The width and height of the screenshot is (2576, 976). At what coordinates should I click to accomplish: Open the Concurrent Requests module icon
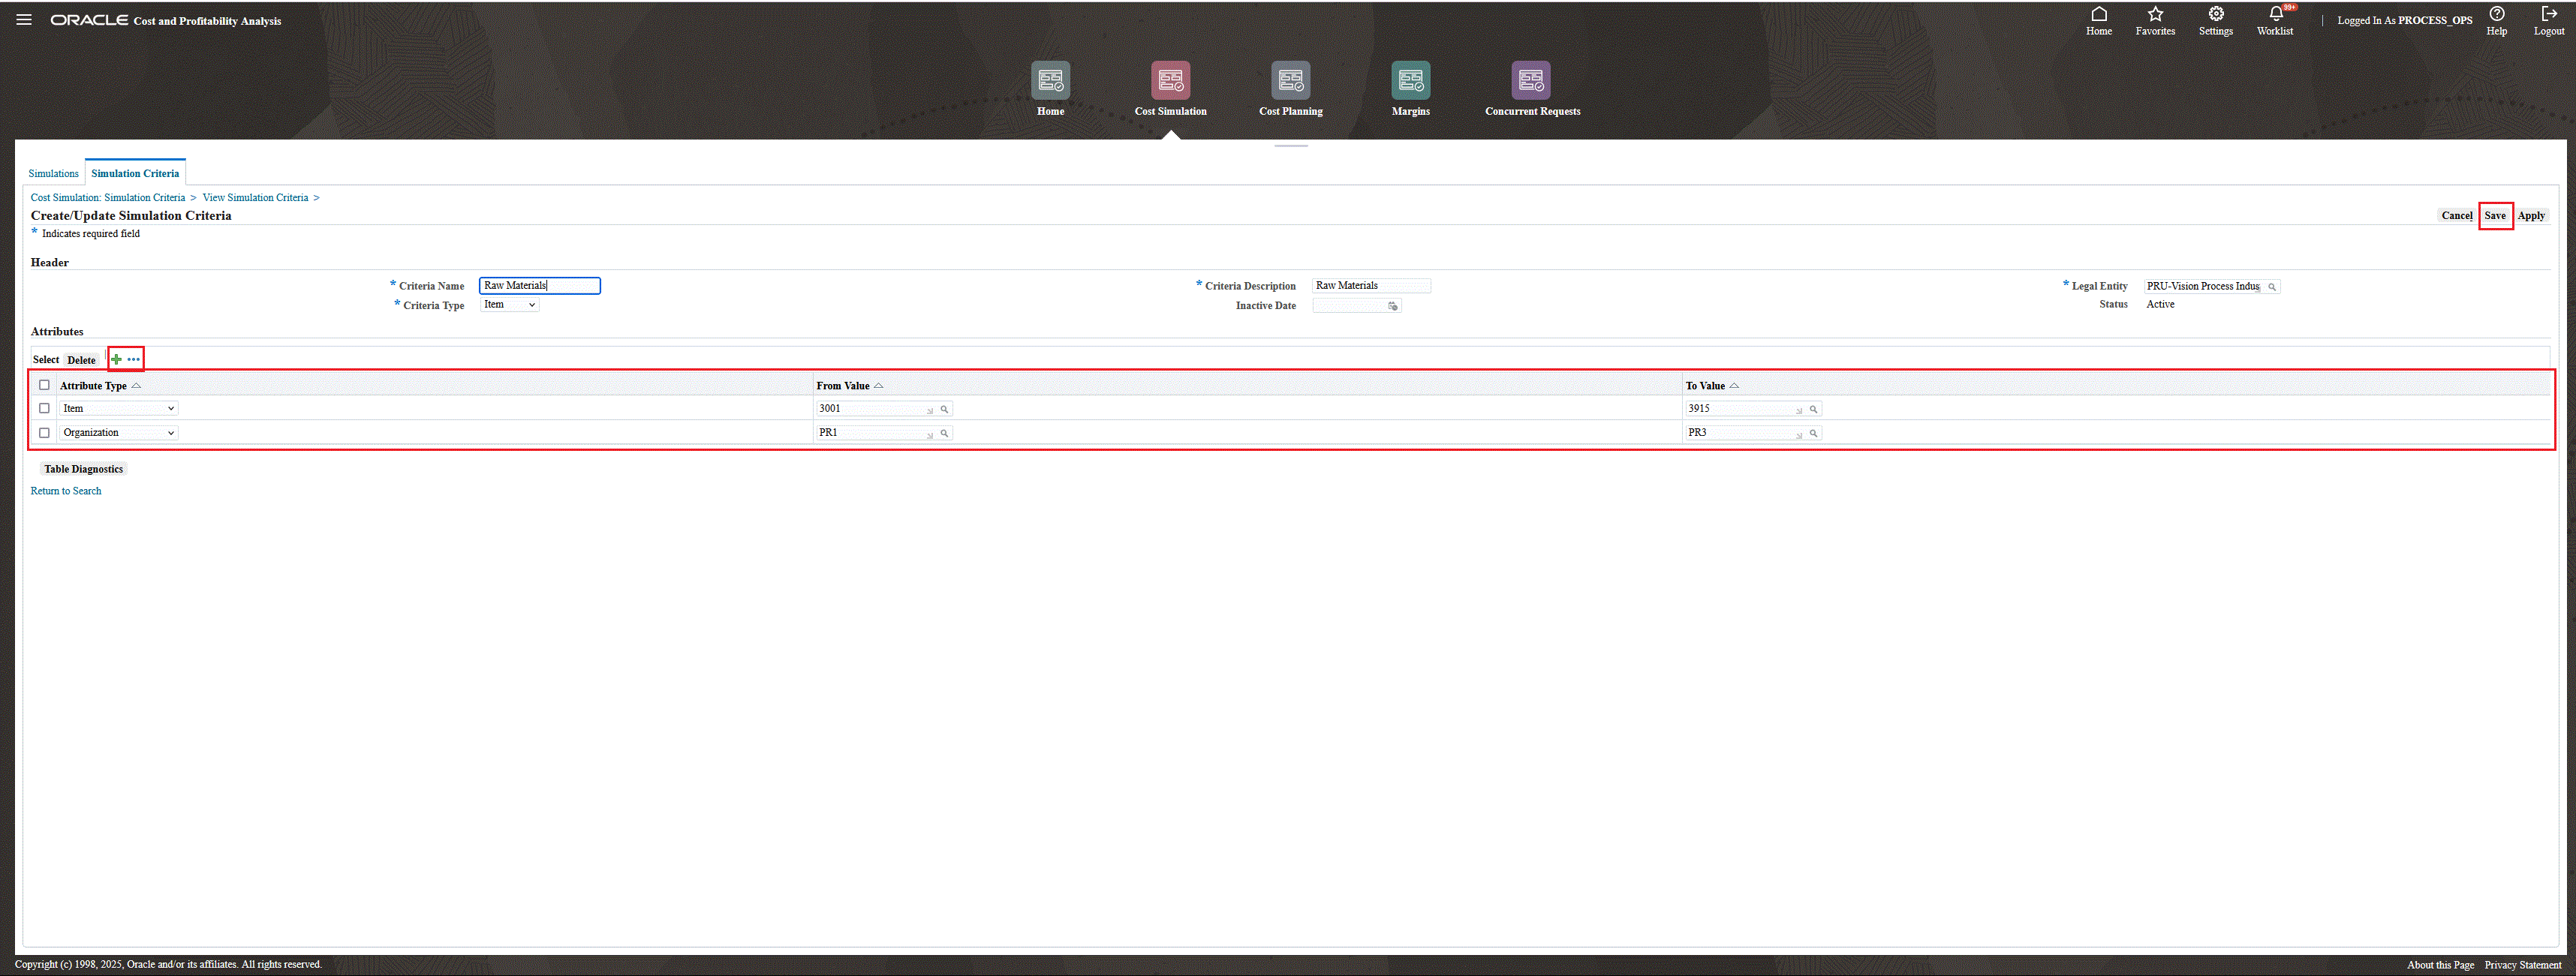[x=1531, y=81]
